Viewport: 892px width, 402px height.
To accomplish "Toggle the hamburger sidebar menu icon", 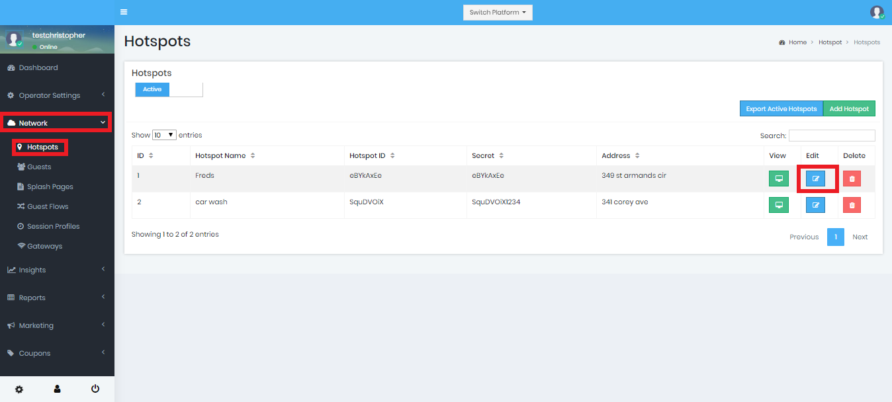I will point(124,12).
